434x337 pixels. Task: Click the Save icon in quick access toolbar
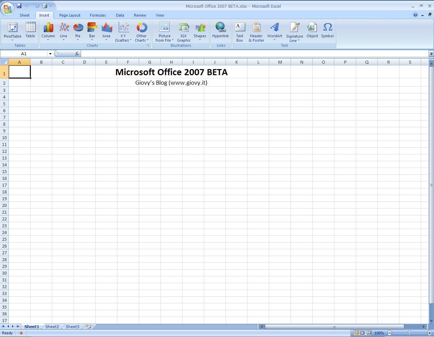[x=19, y=6]
